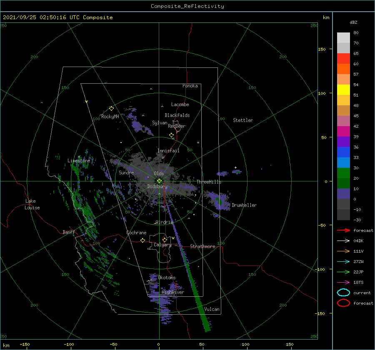Click the yellow diamond marker below RedDeer
Image resolution: width=375 pixels, height=350 pixels.
tap(172, 135)
